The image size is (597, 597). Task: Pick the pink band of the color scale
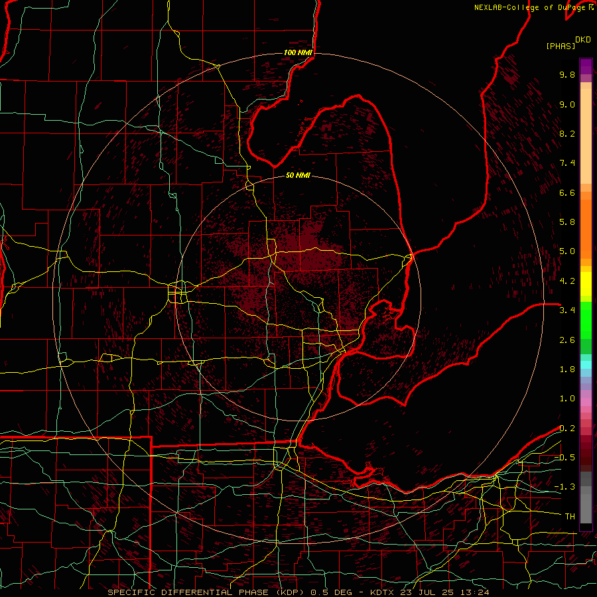[x=586, y=402]
